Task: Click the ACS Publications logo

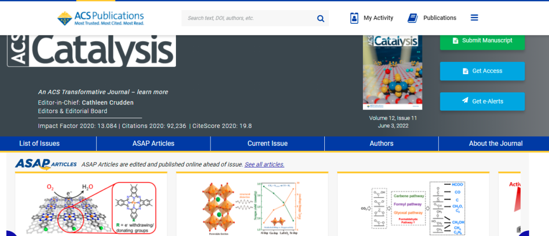Action: click(x=100, y=18)
